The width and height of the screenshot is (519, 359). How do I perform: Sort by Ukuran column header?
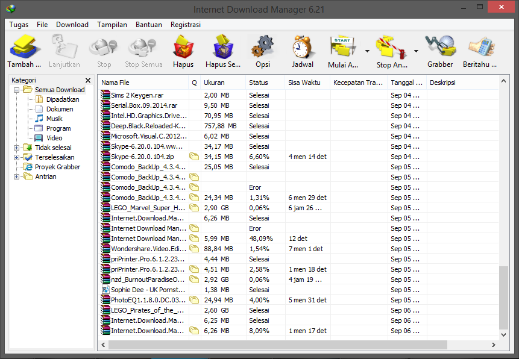(223, 83)
